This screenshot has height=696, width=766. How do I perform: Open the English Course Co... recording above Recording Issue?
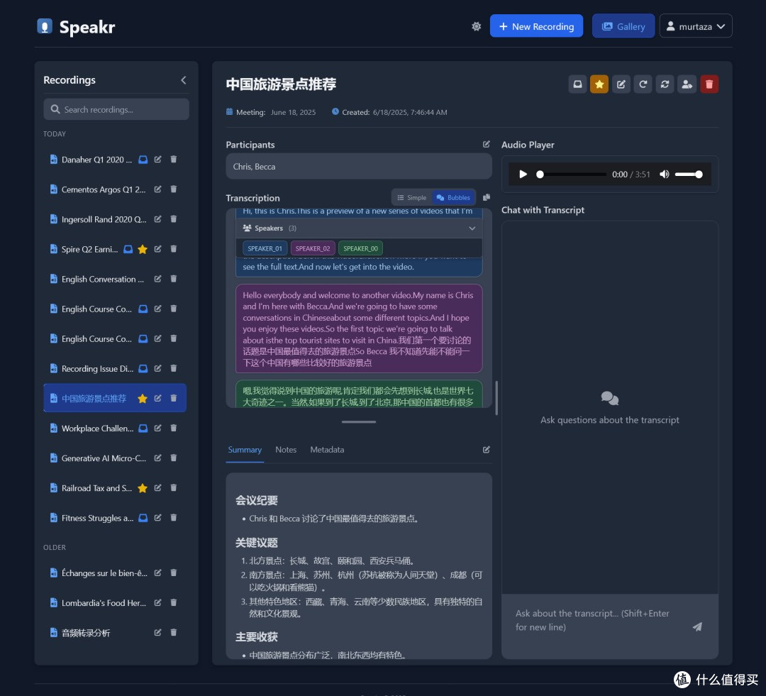click(x=96, y=338)
